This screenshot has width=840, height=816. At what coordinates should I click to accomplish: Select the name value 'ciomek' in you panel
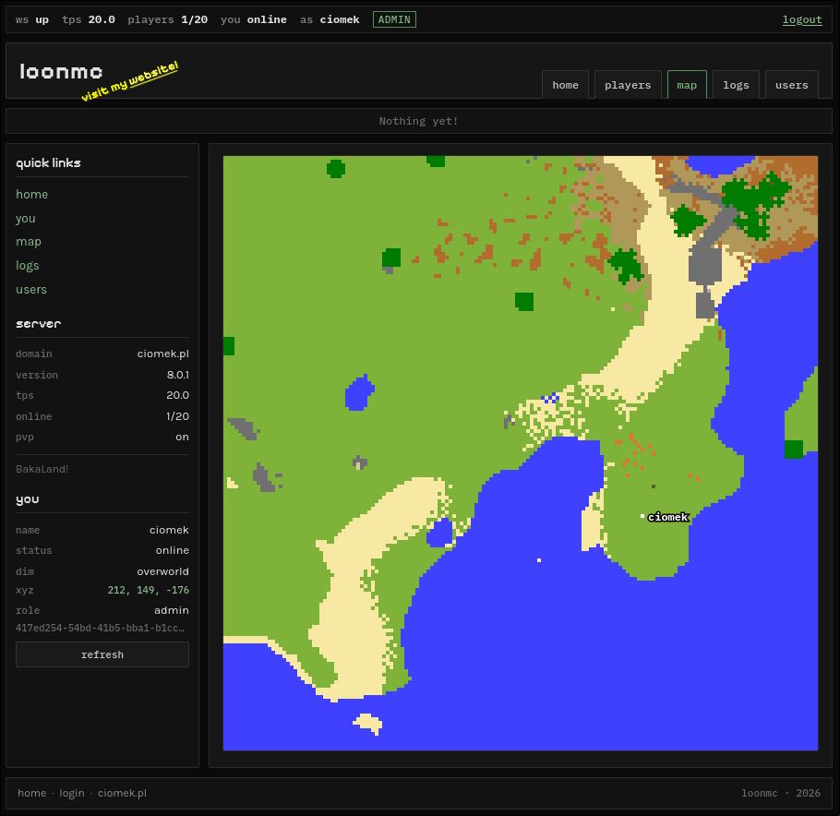click(169, 530)
